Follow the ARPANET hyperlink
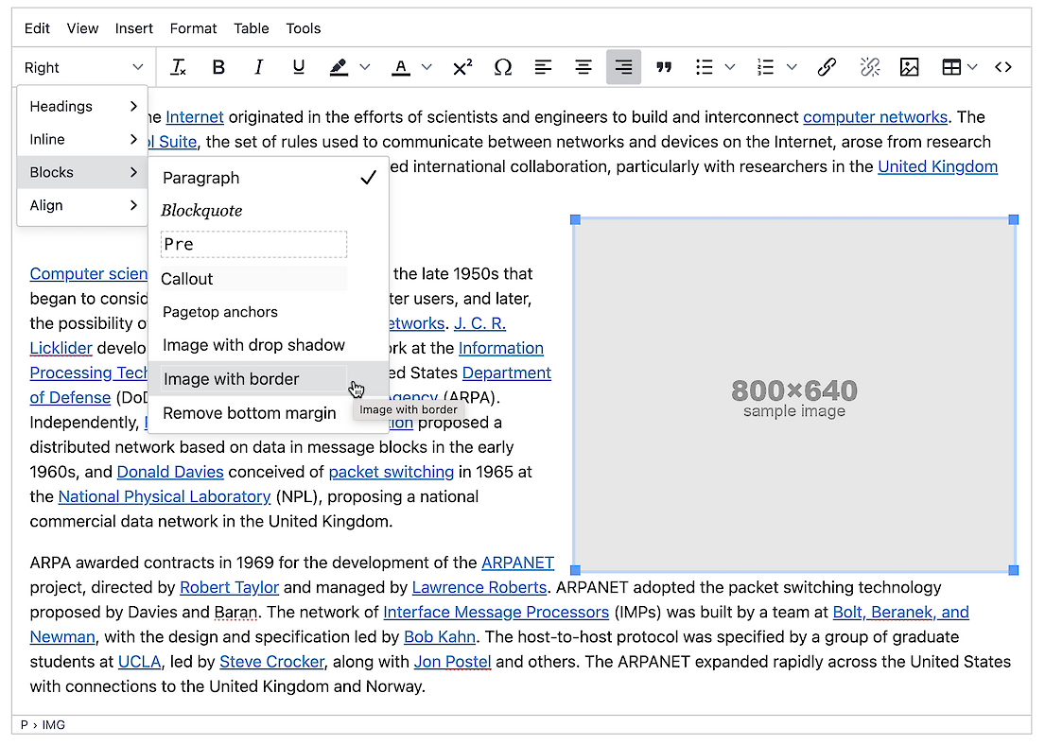The height and width of the screenshot is (745, 1045). click(x=517, y=563)
